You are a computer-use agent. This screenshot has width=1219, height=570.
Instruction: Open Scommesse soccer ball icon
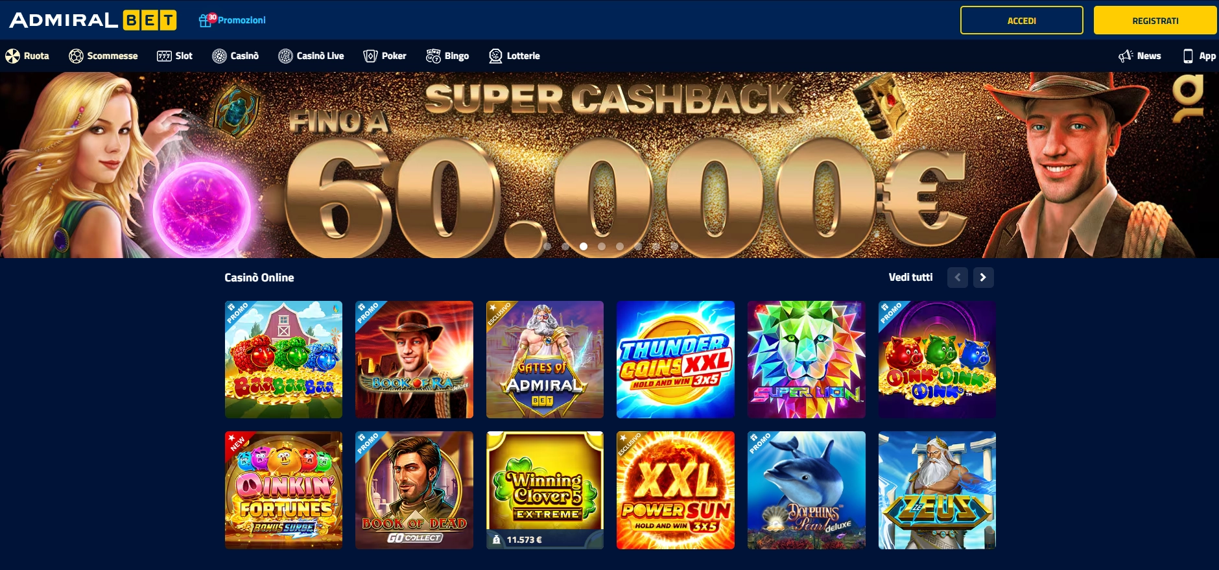[x=76, y=56]
